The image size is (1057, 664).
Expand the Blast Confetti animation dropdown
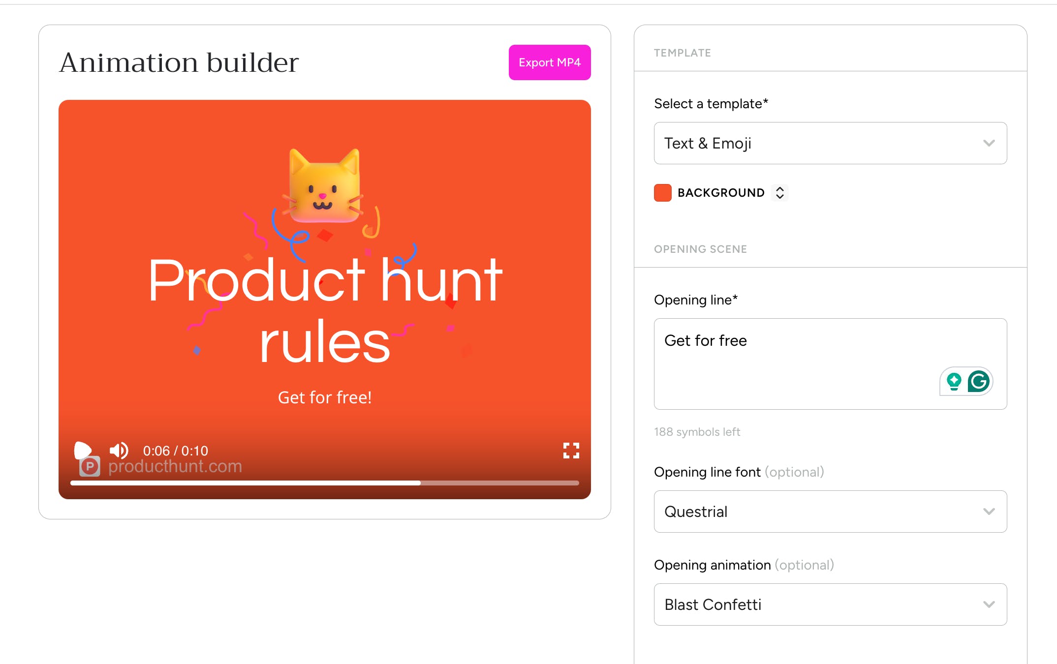pyautogui.click(x=830, y=604)
